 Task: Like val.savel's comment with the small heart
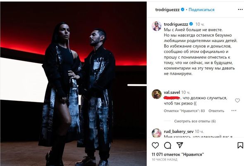point(237,100)
